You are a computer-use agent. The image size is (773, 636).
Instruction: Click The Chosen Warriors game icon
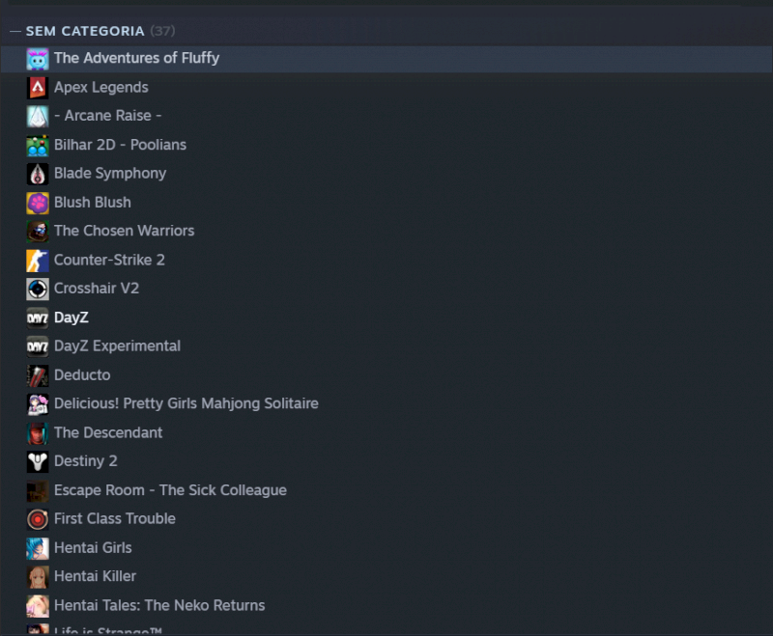point(38,232)
